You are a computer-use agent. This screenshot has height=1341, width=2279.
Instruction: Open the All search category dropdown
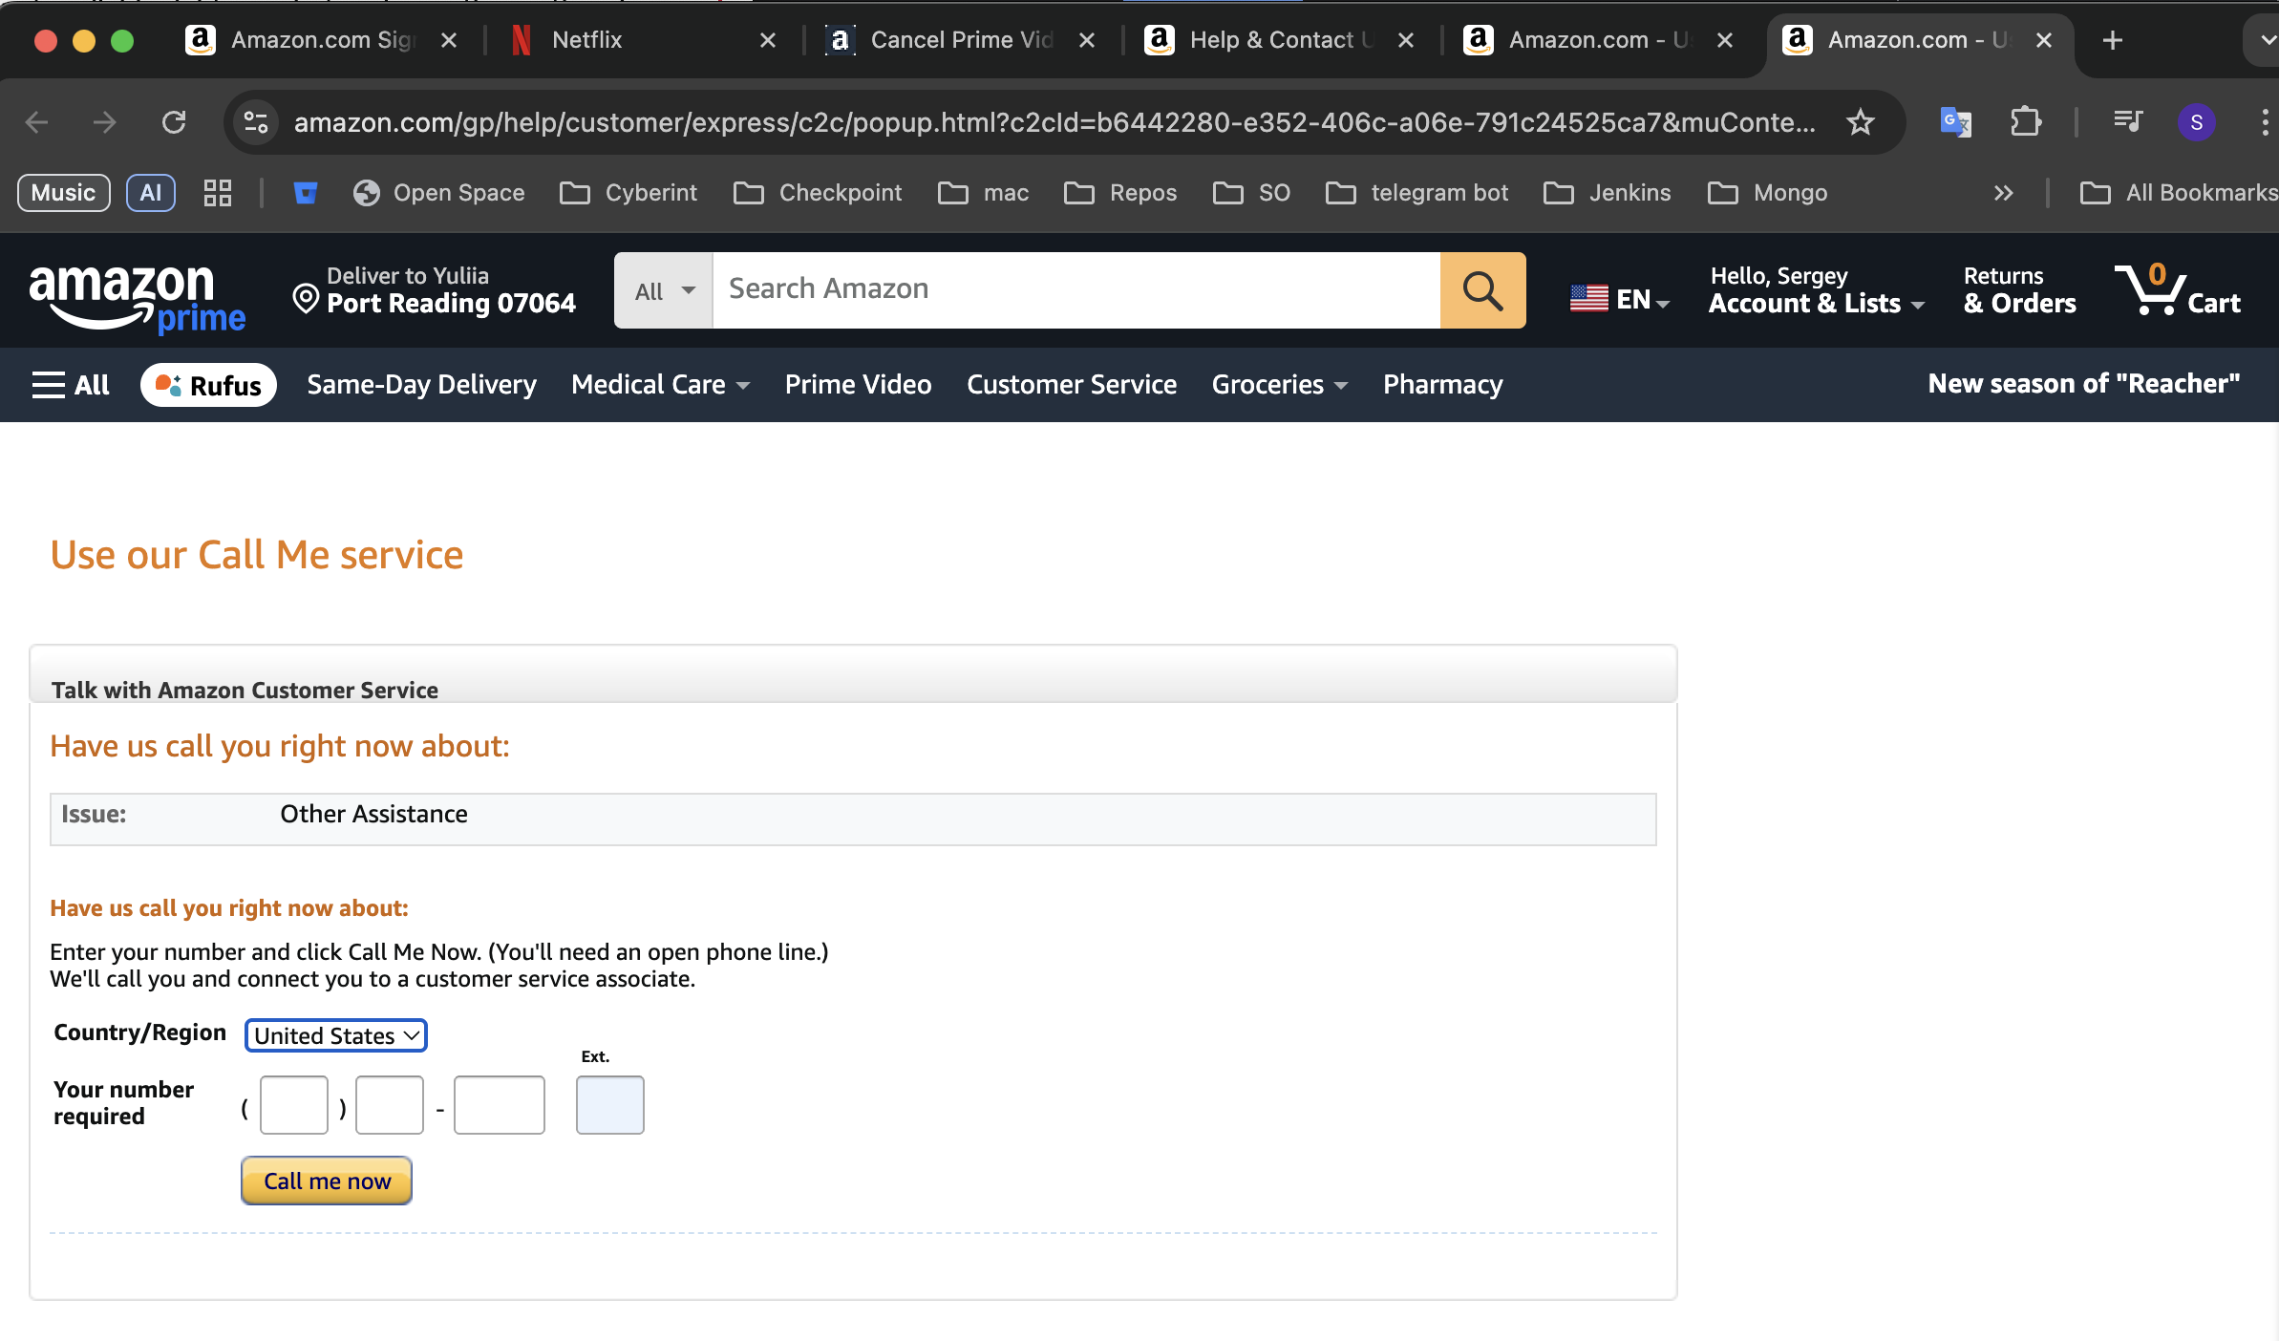tap(664, 290)
